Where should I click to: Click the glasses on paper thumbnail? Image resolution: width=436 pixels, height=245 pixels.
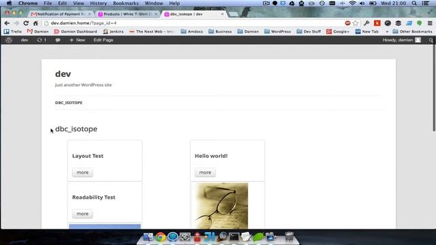[221, 206]
